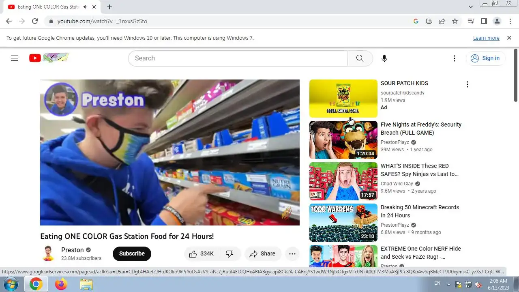Bookmark this page with star icon
The image size is (519, 292).
[455, 21]
